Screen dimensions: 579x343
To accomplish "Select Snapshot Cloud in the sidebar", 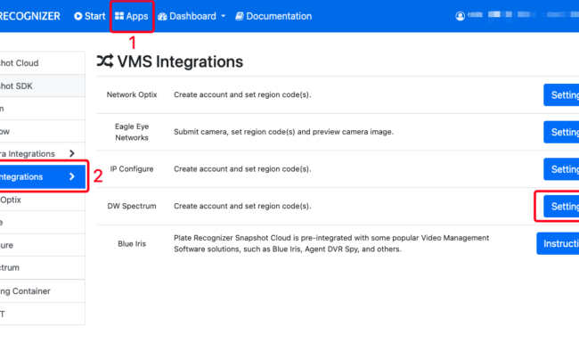I will point(42,63).
